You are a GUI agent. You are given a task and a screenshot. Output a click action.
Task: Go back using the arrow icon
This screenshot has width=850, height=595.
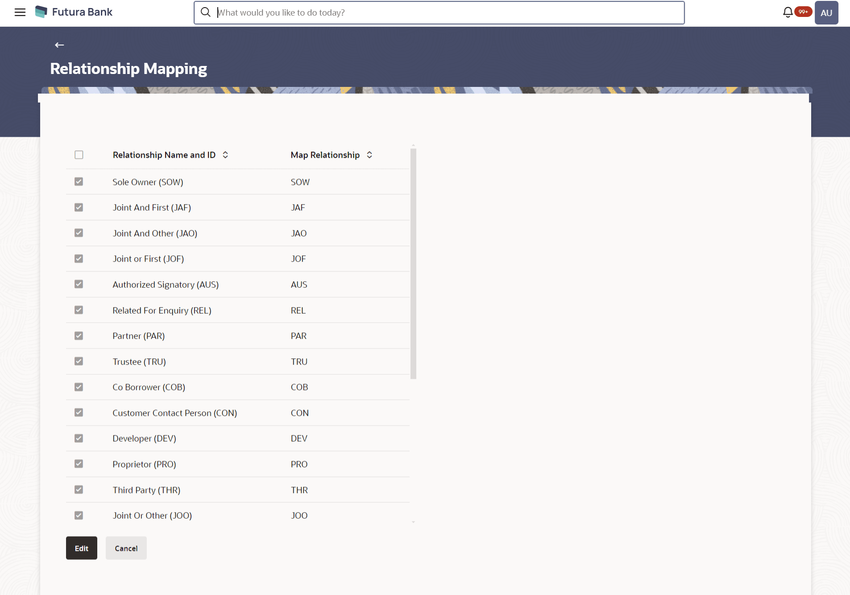(59, 45)
